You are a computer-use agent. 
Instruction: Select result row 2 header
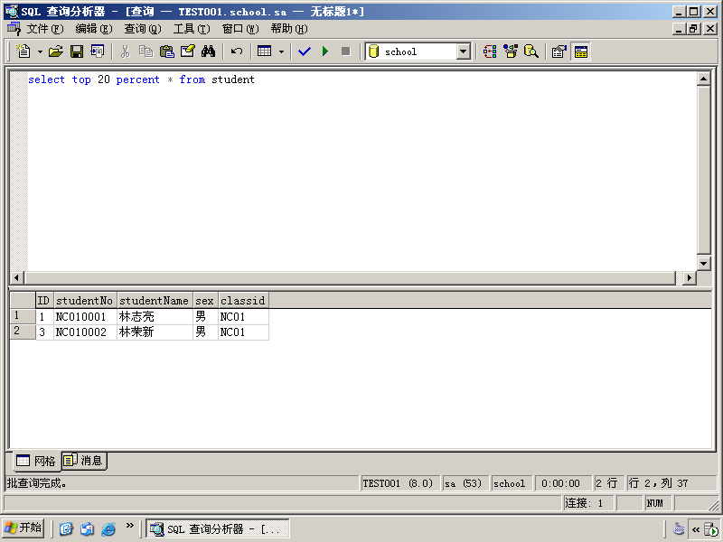coord(22,332)
